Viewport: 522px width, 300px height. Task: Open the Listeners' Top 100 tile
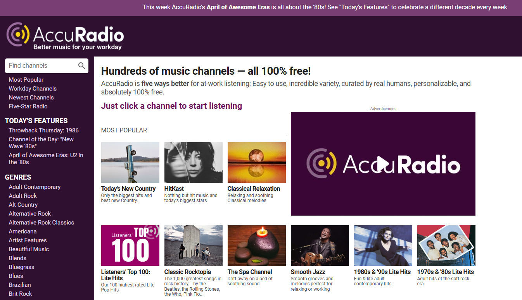tap(130, 245)
